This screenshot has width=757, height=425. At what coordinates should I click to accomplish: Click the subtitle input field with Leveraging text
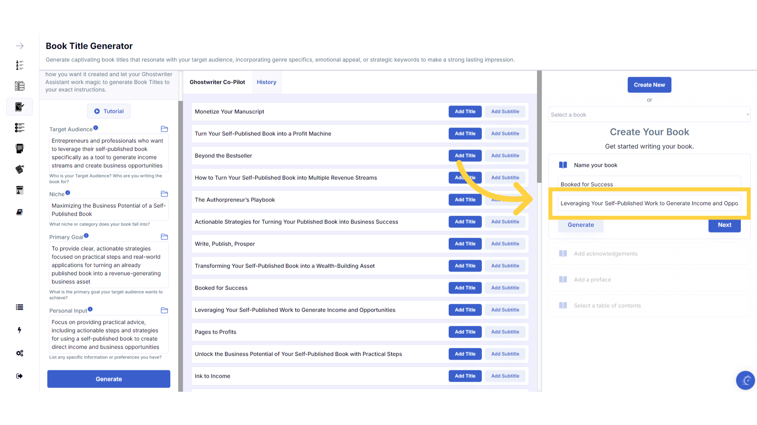[649, 203]
